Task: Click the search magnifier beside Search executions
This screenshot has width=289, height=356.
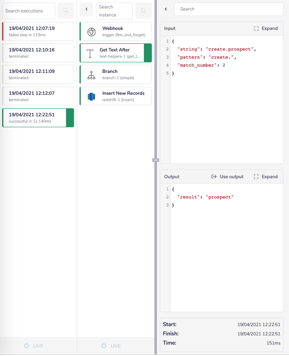Action: point(66,11)
